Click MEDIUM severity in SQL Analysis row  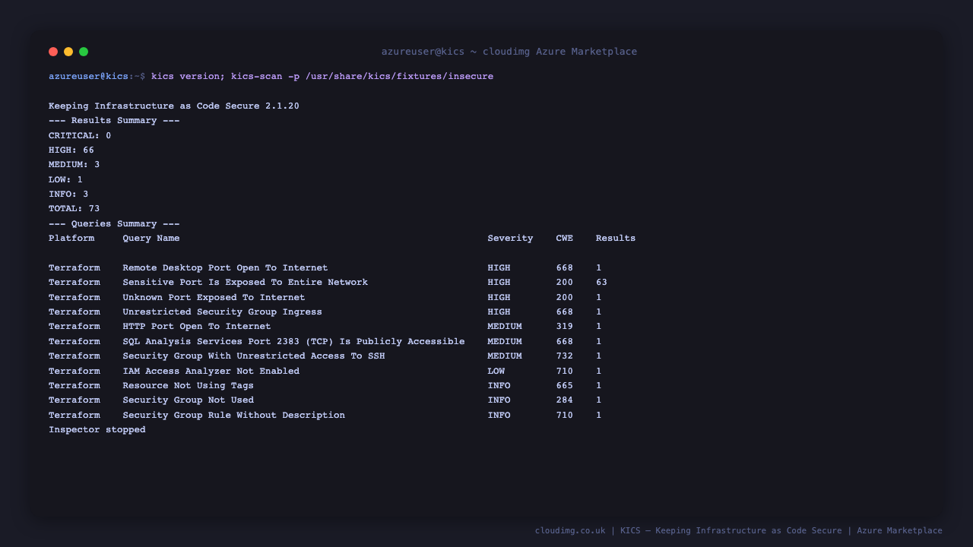coord(505,342)
